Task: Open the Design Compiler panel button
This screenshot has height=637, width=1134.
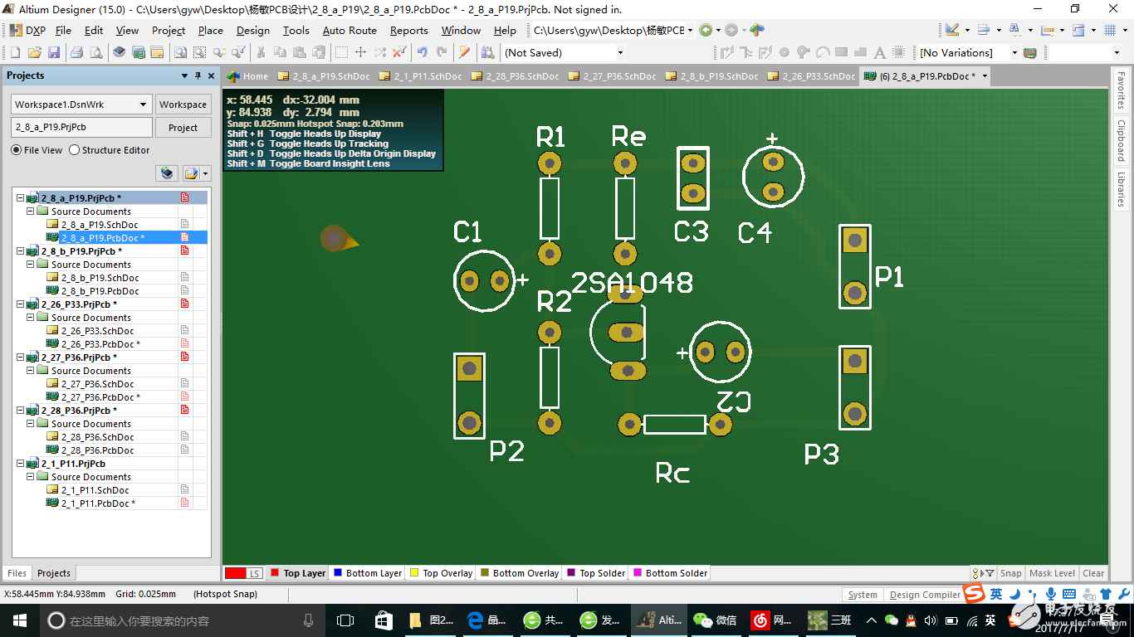Action: click(925, 595)
